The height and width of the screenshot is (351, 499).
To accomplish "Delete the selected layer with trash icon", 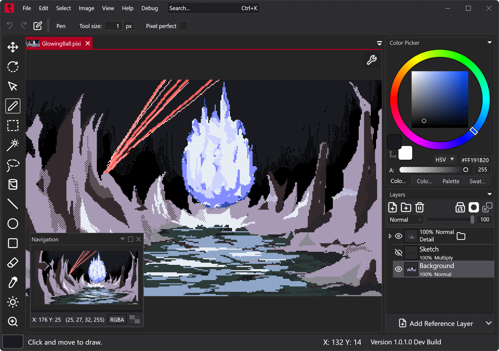I will pyautogui.click(x=420, y=207).
